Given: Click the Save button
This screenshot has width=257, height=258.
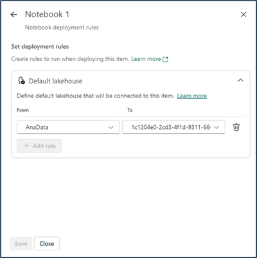Looking at the screenshot, I should [21, 243].
